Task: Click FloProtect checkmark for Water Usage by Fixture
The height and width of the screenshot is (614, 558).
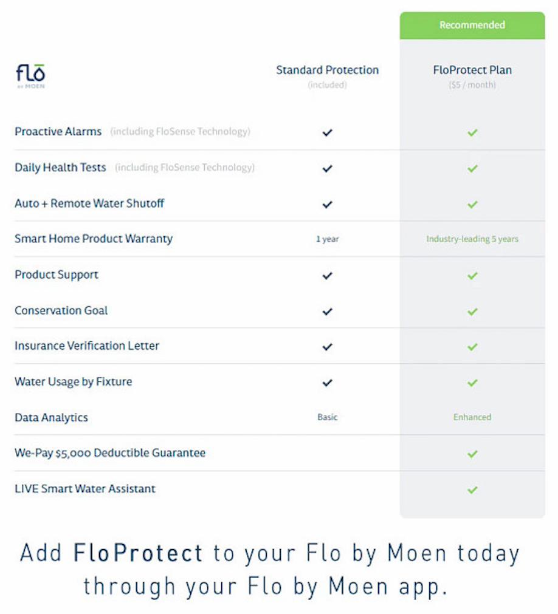Action: pyautogui.click(x=472, y=383)
